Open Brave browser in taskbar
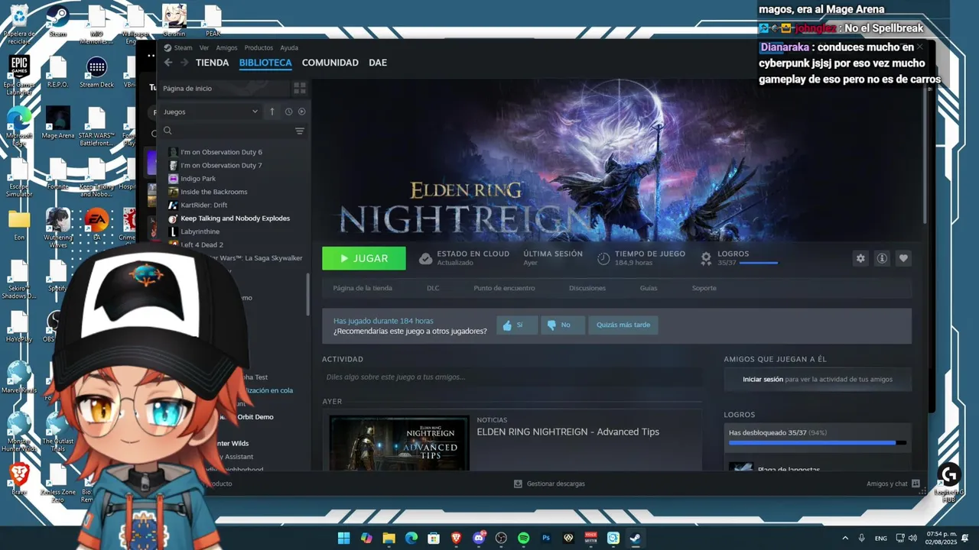The image size is (979, 550). [x=457, y=538]
